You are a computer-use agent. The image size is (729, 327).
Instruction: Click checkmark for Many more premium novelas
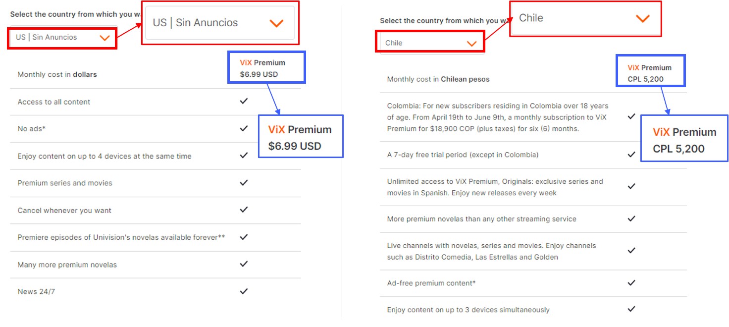pos(244,264)
